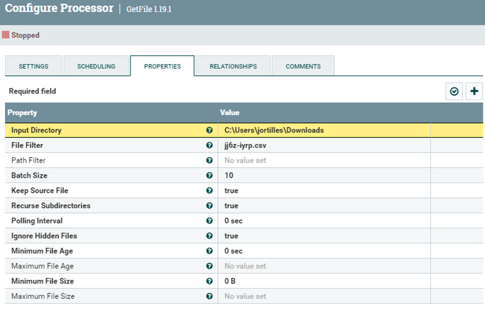Open Batch Size help tooltip icon

210,175
